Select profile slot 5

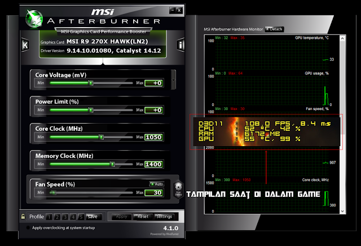click(81, 217)
